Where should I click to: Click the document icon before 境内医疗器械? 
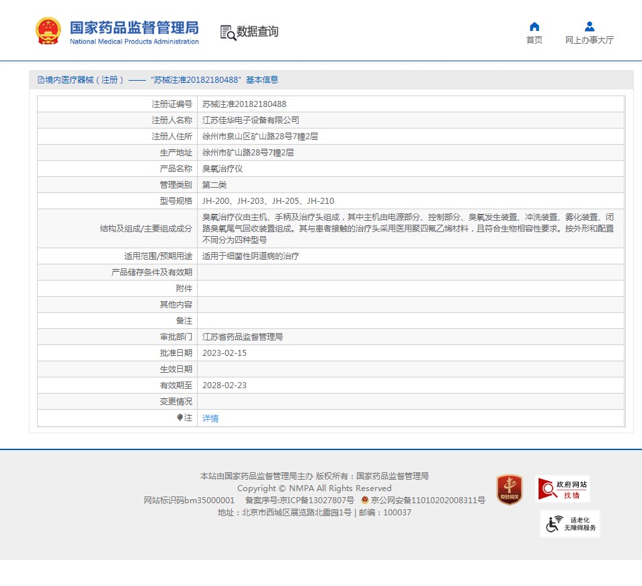(x=40, y=80)
